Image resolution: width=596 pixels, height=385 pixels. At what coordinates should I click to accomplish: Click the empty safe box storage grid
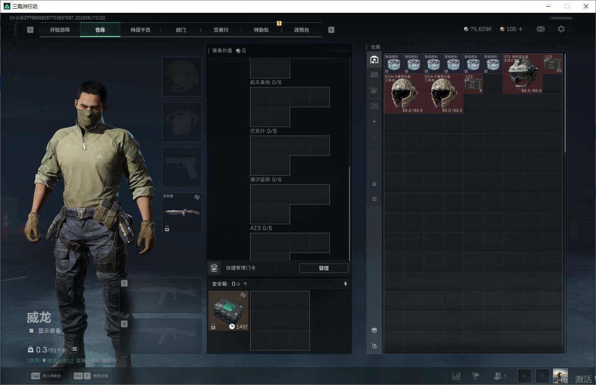(x=280, y=321)
